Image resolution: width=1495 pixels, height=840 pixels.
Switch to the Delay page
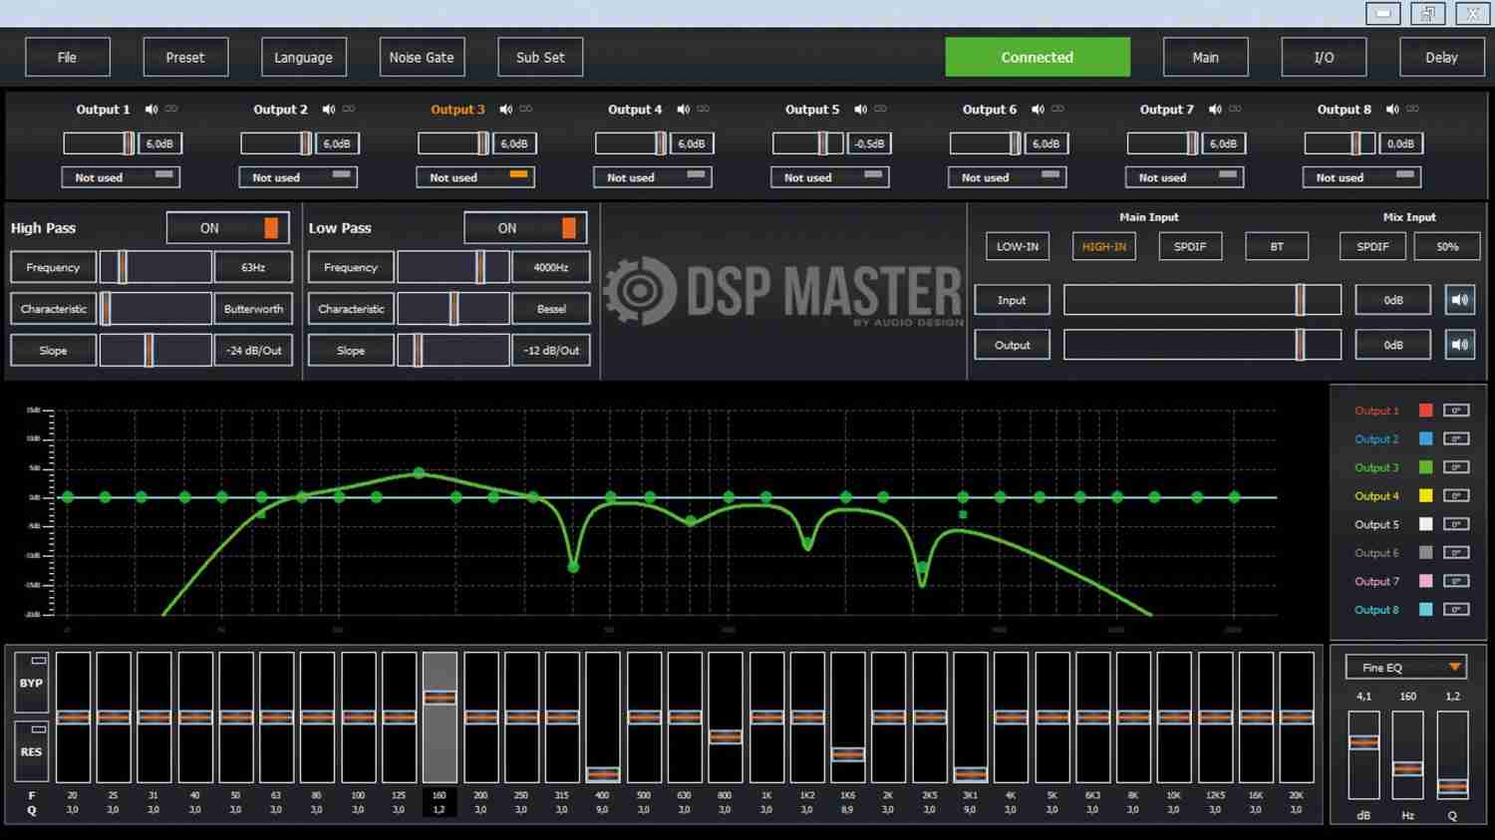[1441, 58]
